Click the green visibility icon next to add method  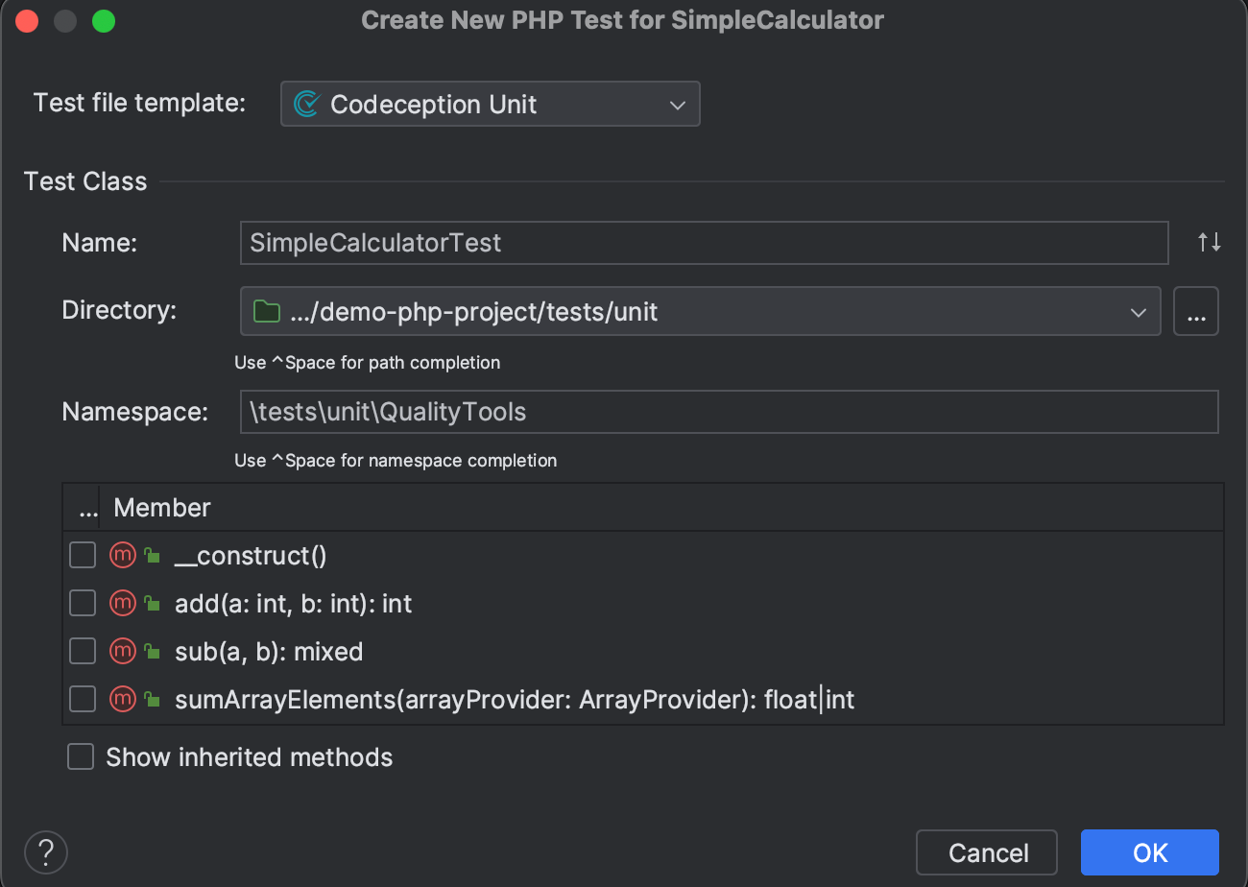click(x=151, y=603)
